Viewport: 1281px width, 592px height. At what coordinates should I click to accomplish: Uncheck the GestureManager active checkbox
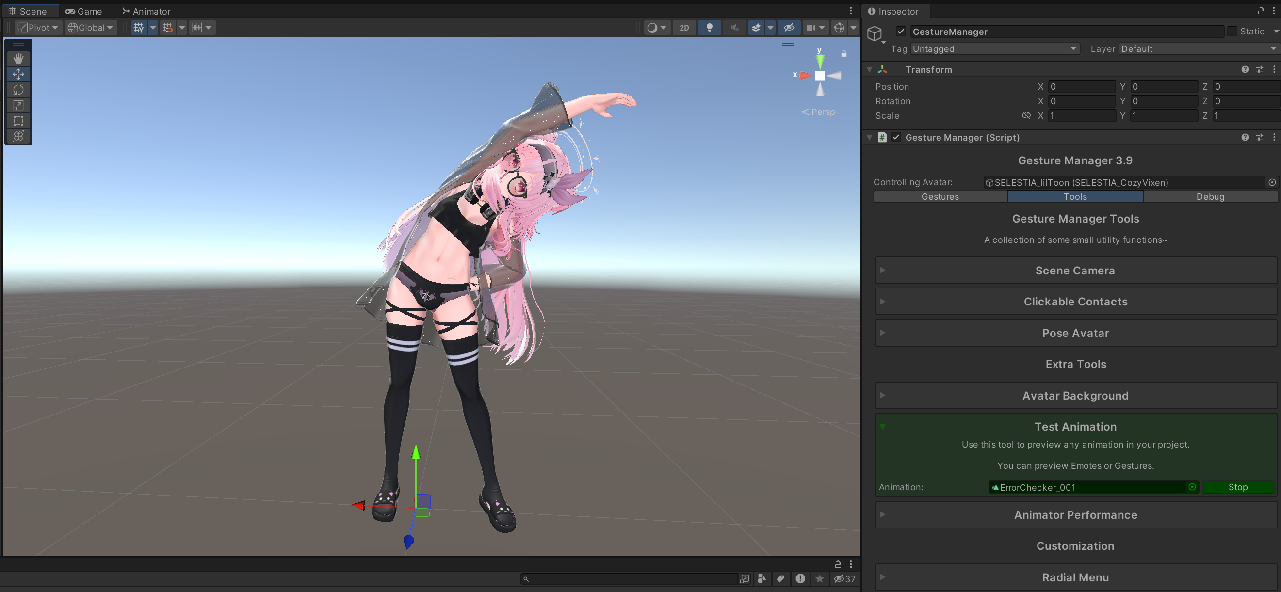tap(901, 32)
